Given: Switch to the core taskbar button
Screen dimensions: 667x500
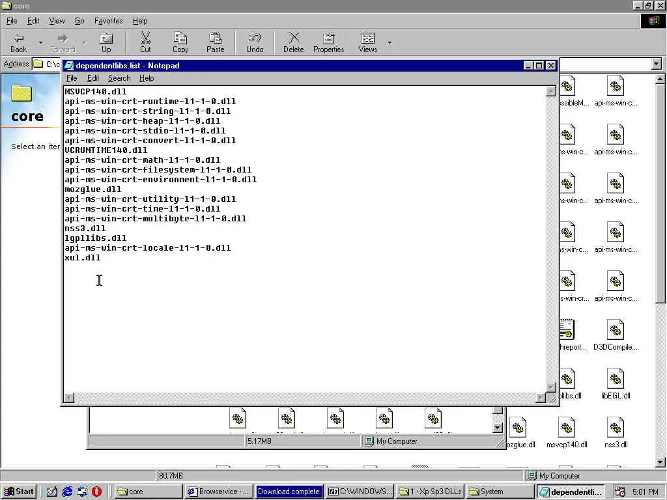Looking at the screenshot, I should pyautogui.click(x=149, y=492).
